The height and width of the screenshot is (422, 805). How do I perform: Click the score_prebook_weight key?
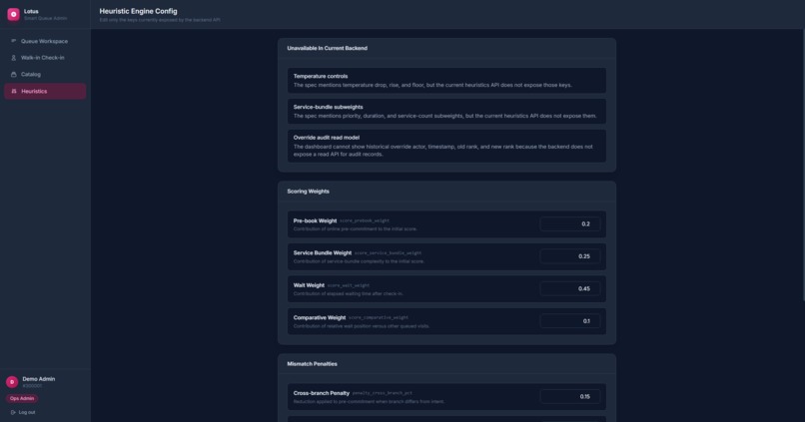[365, 221]
